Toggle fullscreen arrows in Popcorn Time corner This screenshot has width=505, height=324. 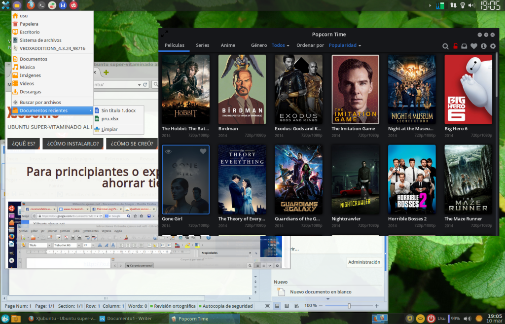pos(165,34)
